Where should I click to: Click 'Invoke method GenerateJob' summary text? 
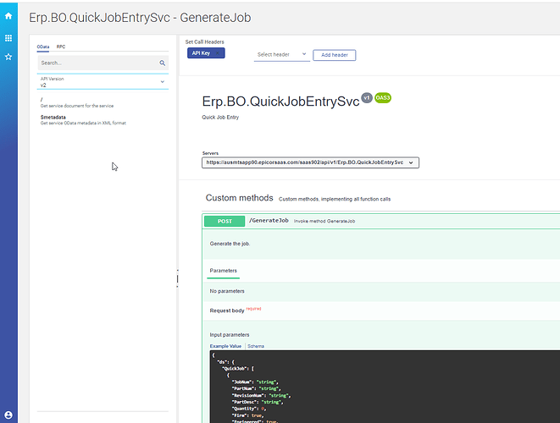coord(324,221)
